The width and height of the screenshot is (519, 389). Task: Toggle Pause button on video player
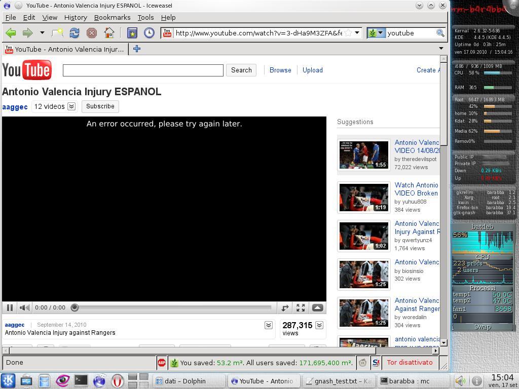pyautogui.click(x=10, y=307)
